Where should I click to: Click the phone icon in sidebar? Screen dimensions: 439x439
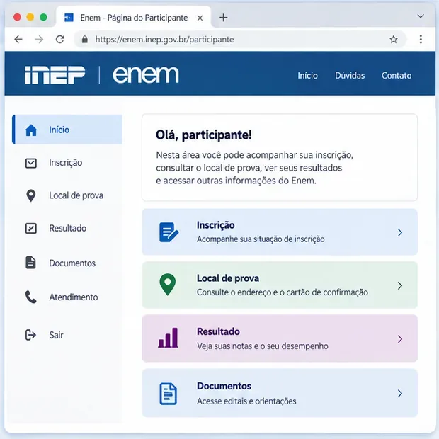click(x=30, y=297)
